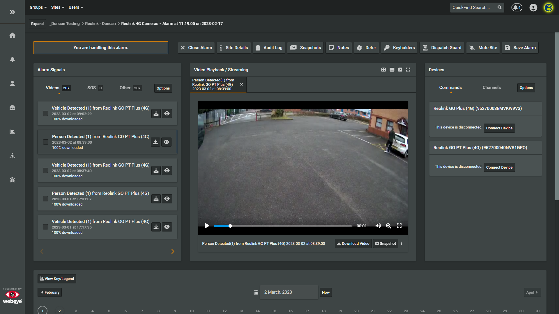The height and width of the screenshot is (314, 559).
Task: View the 17:31:07 Person Detected clip
Action: click(167, 199)
